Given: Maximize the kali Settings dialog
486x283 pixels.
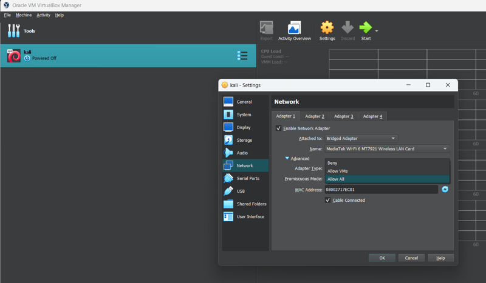Looking at the screenshot, I should click(428, 85).
